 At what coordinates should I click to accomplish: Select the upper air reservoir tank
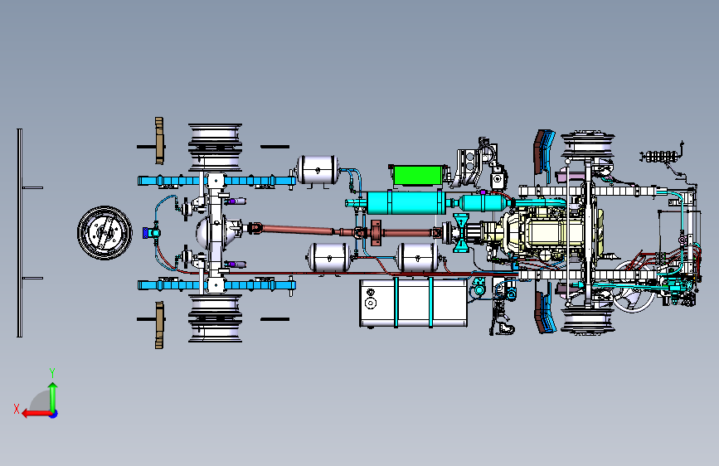tap(318, 170)
